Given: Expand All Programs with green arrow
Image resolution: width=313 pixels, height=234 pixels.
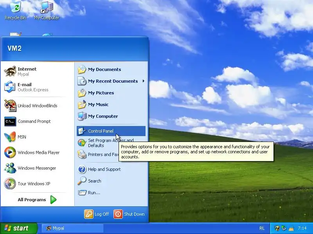Looking at the screenshot, I should click(53, 200).
